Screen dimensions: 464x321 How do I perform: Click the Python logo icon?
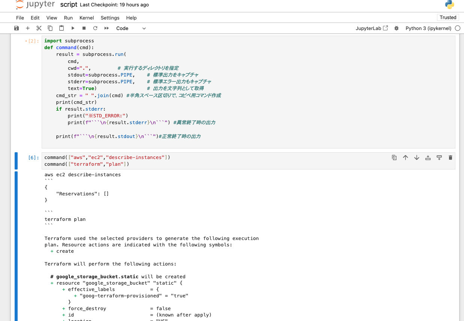pyautogui.click(x=449, y=4)
